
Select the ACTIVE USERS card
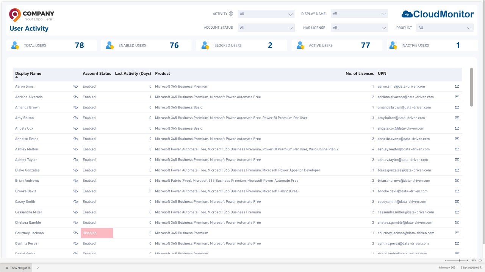(x=337, y=45)
